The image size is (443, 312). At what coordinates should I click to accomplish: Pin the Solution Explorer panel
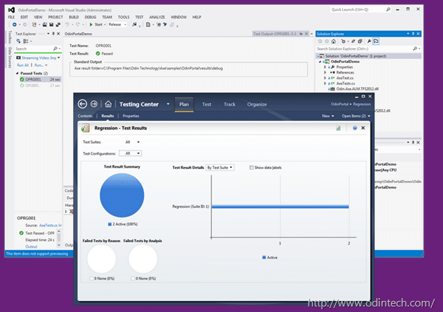413,34
